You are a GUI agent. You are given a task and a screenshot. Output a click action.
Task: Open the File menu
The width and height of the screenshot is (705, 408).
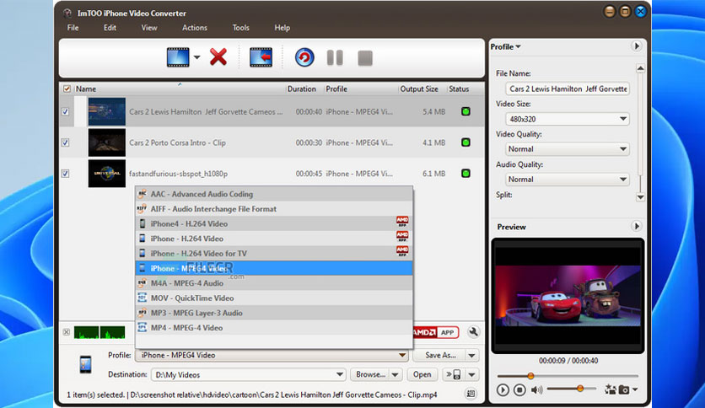tap(73, 28)
